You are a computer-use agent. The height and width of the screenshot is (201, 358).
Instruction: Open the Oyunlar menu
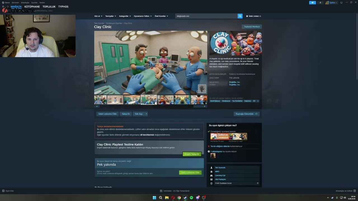click(x=34, y=3)
